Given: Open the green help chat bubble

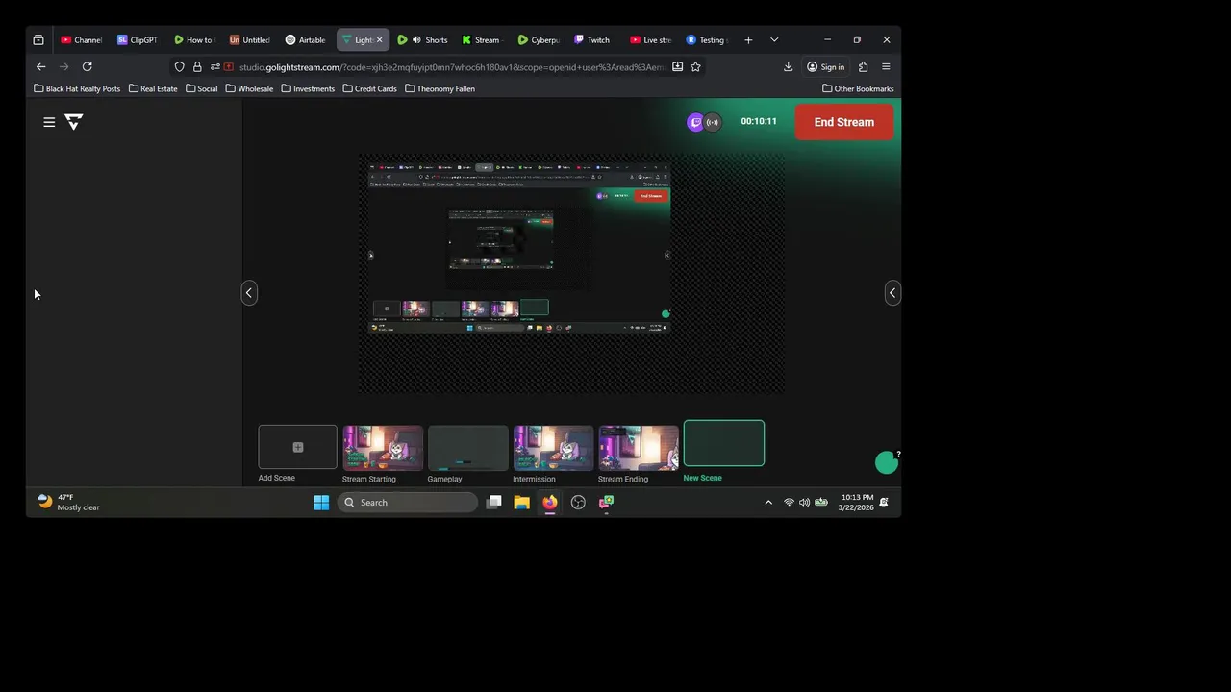Looking at the screenshot, I should click(x=887, y=463).
